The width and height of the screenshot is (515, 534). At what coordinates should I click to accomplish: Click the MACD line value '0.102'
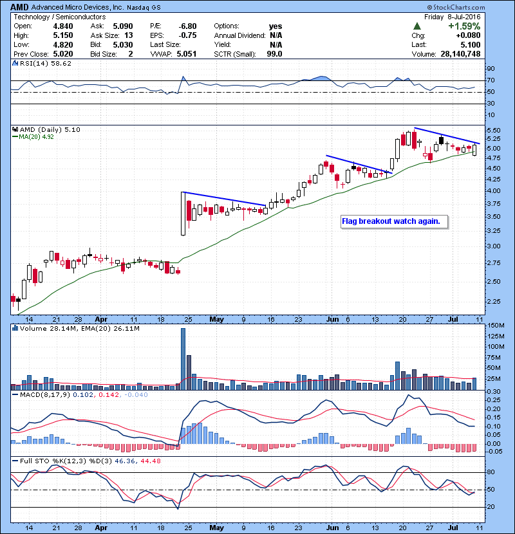(84, 395)
